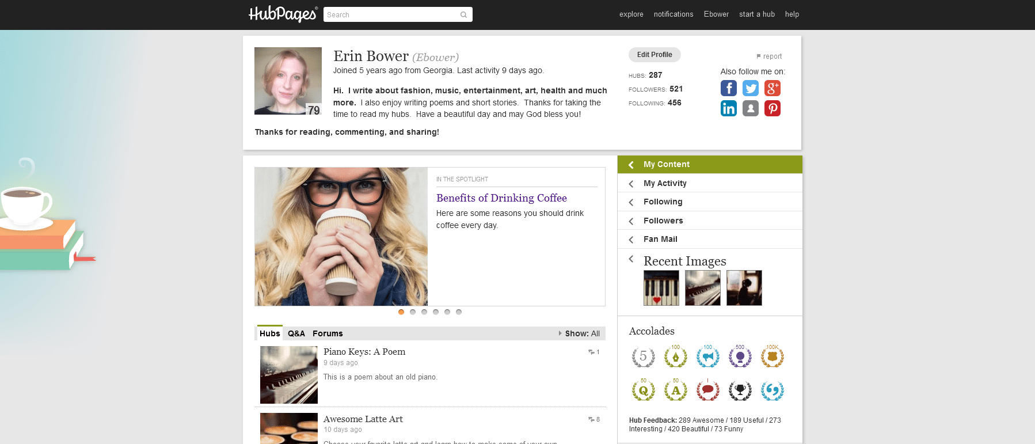This screenshot has height=444, width=1035.
Task: Open the Followers sidebar section
Action: click(x=710, y=221)
